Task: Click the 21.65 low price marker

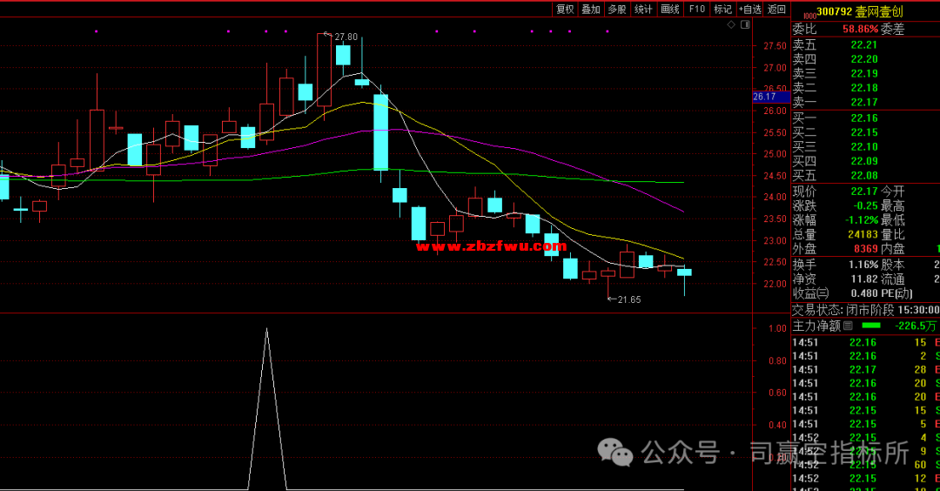Action: coord(629,299)
